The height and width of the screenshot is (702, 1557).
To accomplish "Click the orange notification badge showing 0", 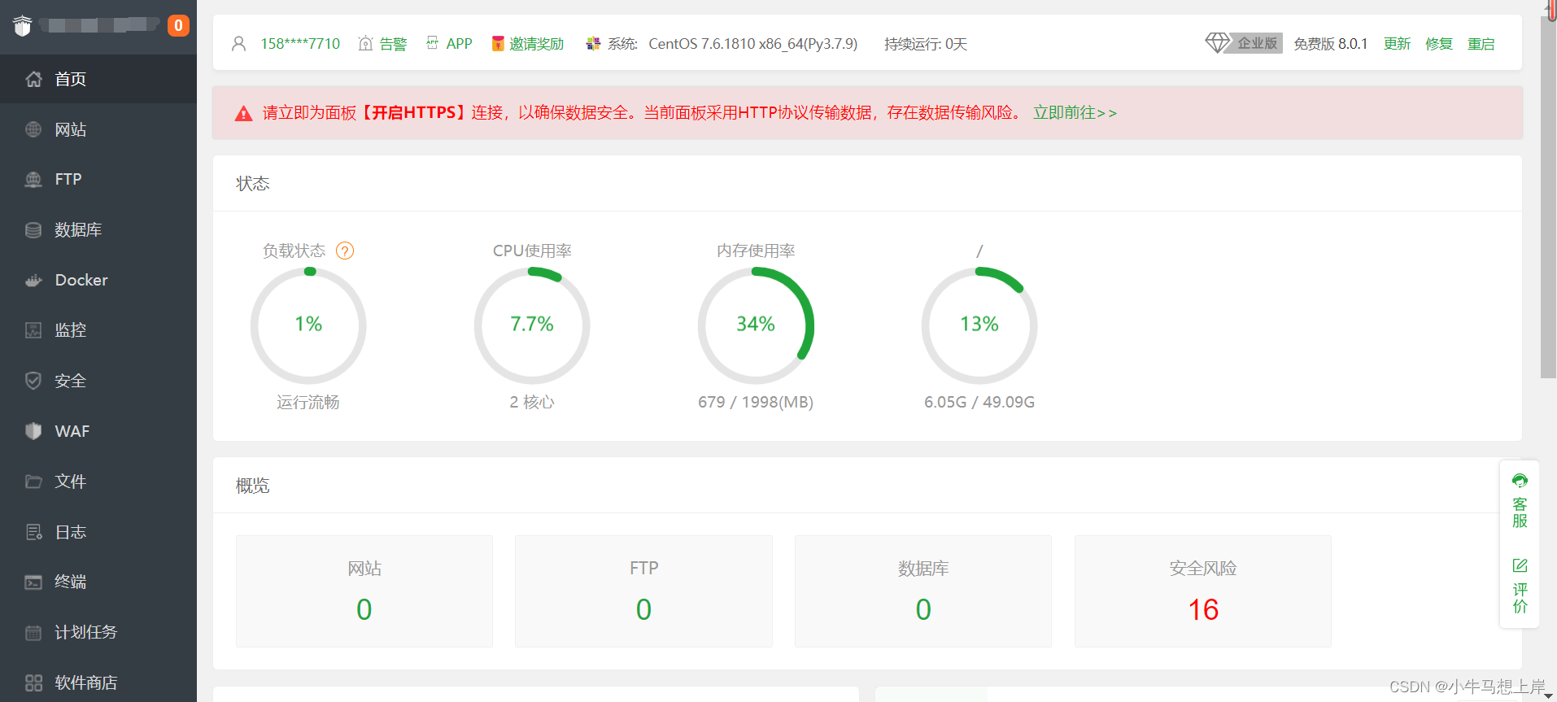I will point(178,26).
